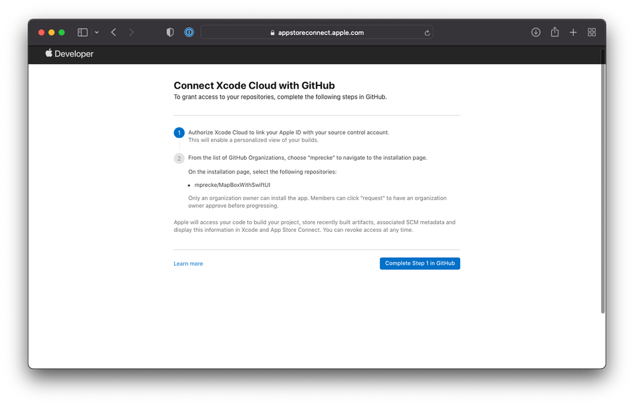Viewport: 634px width, 406px height.
Task: Toggle the Safari sidebar button
Action: tap(82, 32)
